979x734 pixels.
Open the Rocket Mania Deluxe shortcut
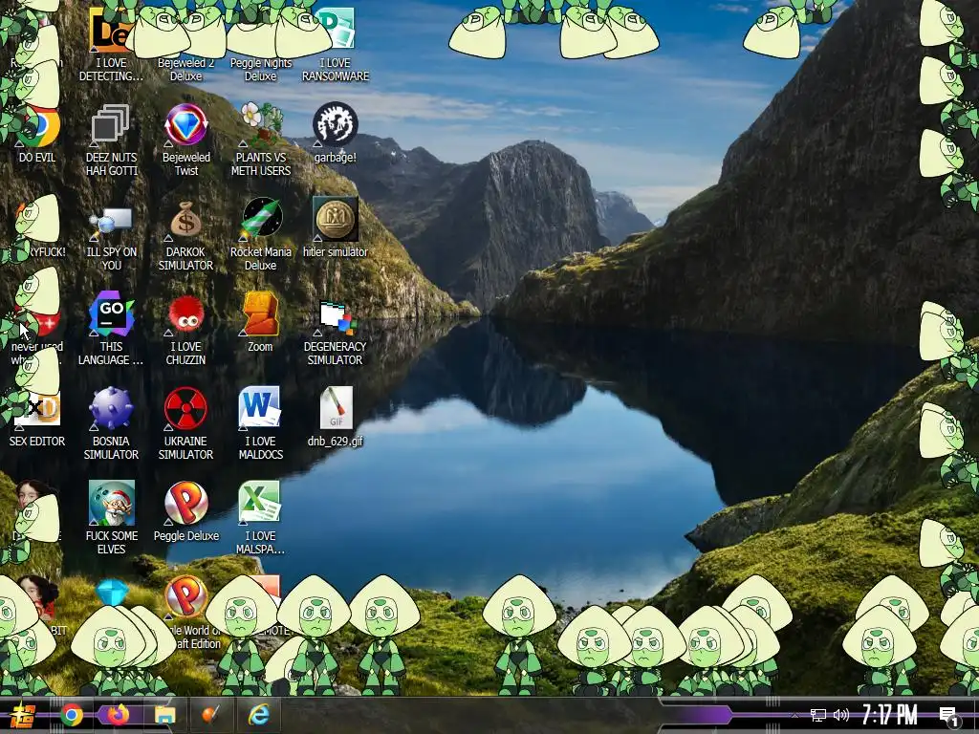point(261,235)
